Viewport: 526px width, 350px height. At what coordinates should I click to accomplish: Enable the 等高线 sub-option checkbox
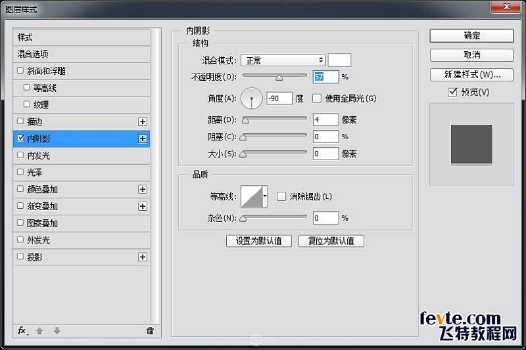pyautogui.click(x=27, y=87)
